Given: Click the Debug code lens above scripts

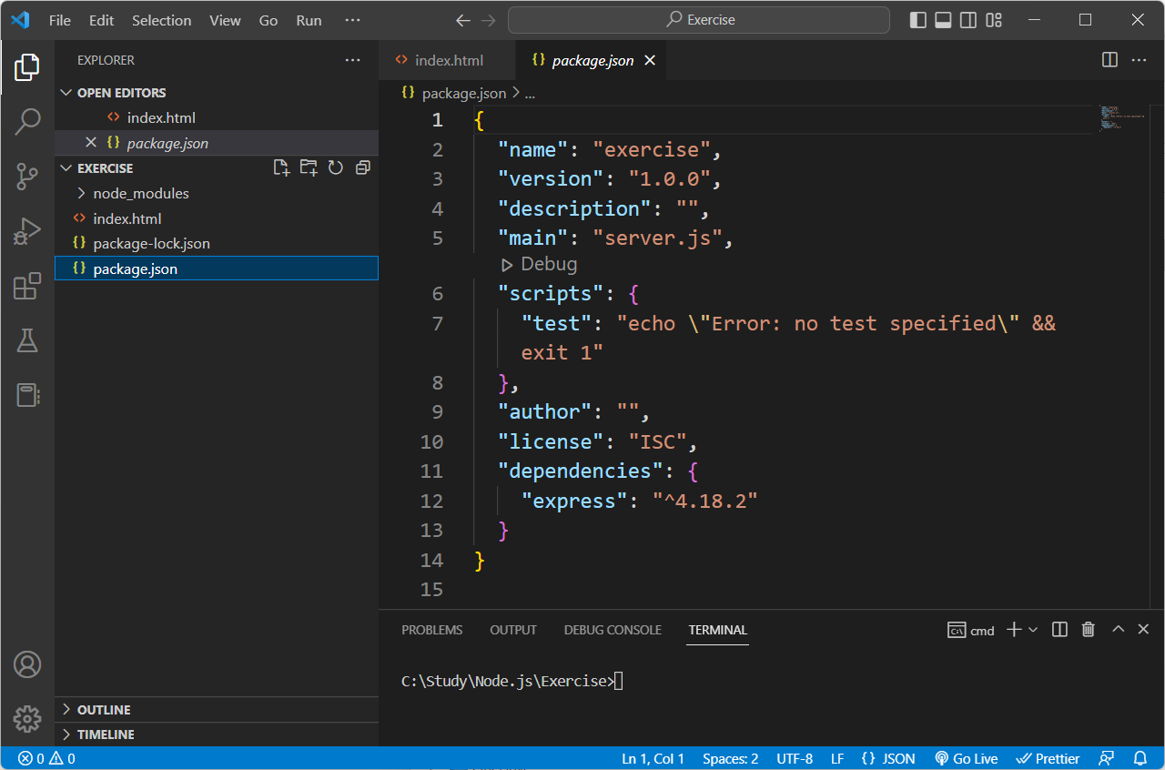Looking at the screenshot, I should 539,264.
